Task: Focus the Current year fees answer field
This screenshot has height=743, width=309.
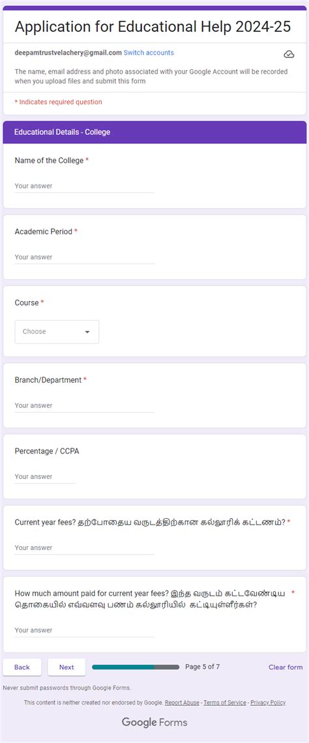Action: tap(84, 547)
